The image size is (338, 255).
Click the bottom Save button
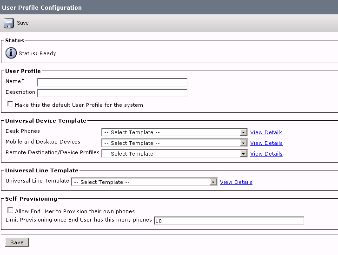[17, 242]
